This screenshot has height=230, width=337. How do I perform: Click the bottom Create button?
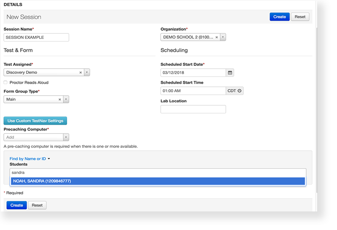coord(16,205)
